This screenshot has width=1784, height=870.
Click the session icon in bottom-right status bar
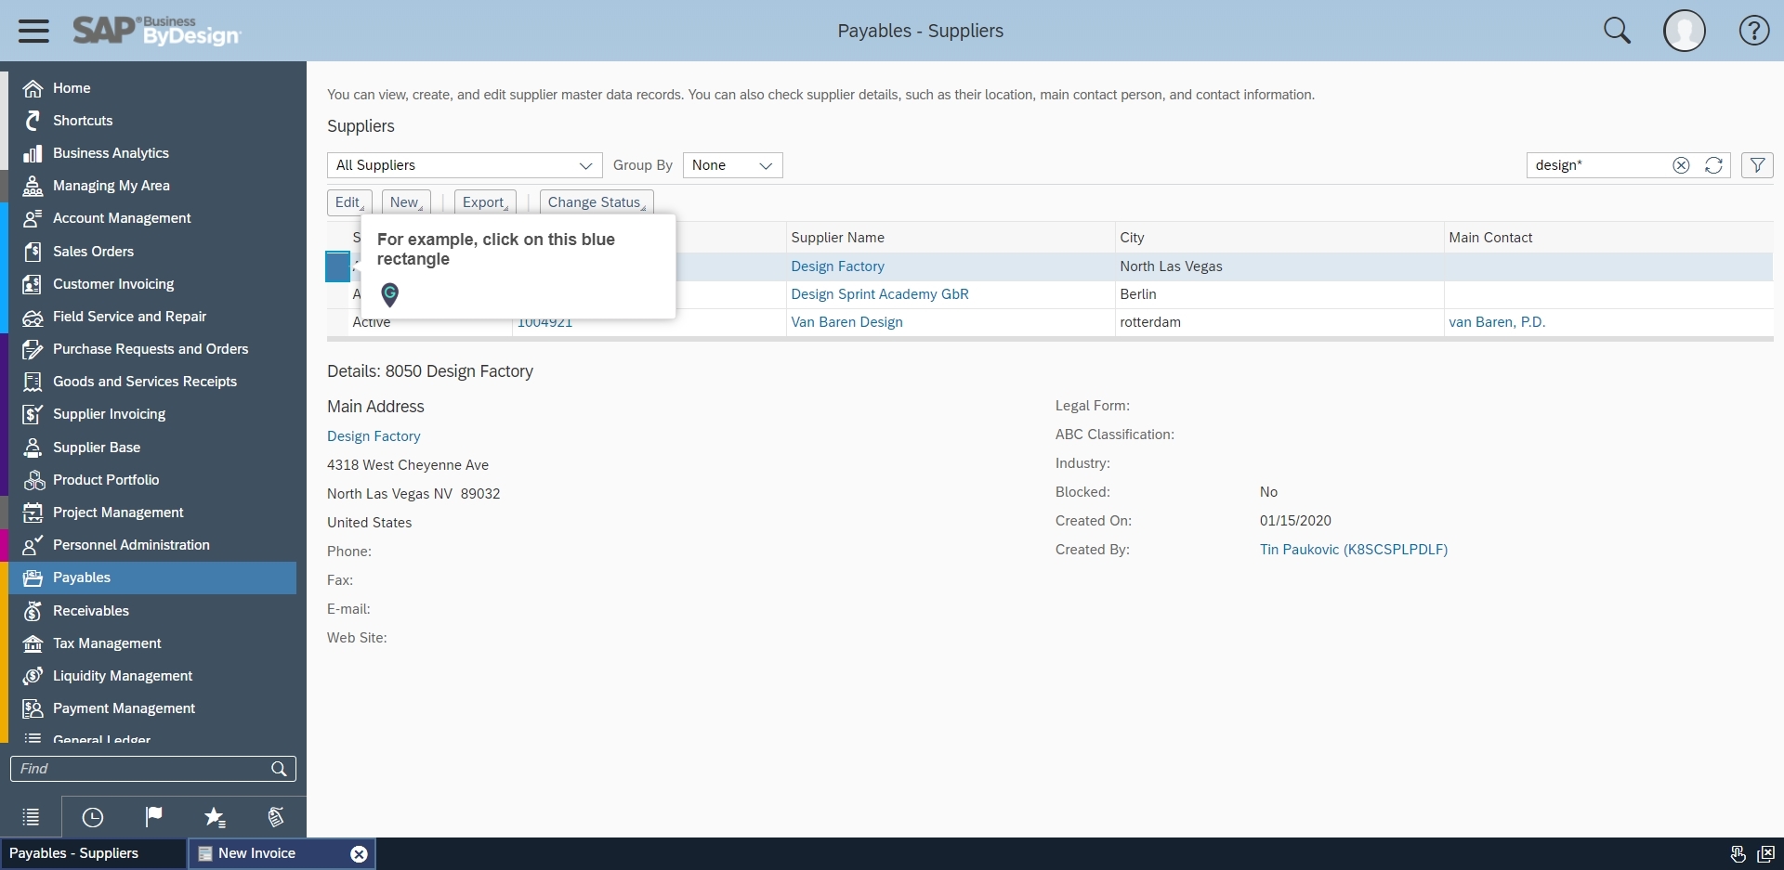tap(1738, 854)
